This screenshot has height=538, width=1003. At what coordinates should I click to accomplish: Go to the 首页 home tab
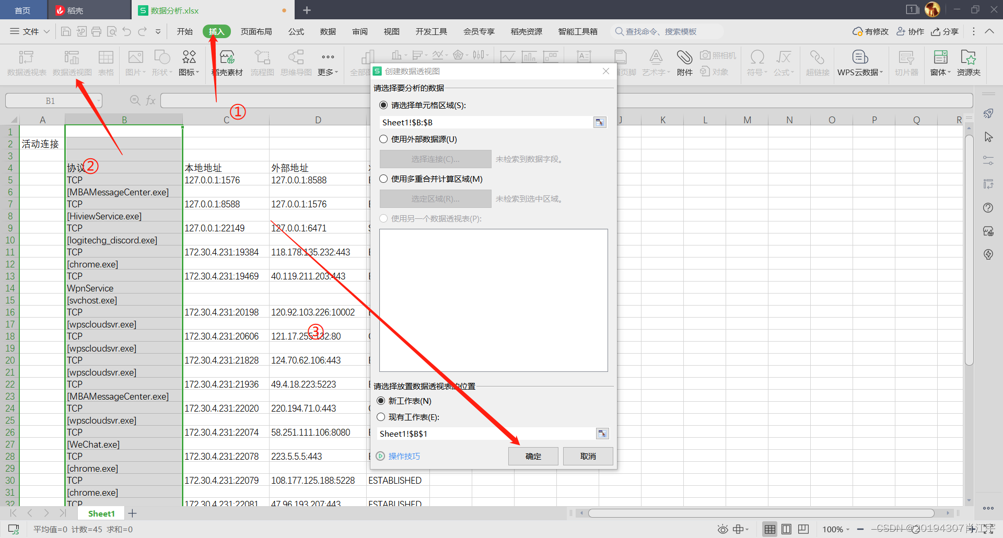tap(22, 10)
